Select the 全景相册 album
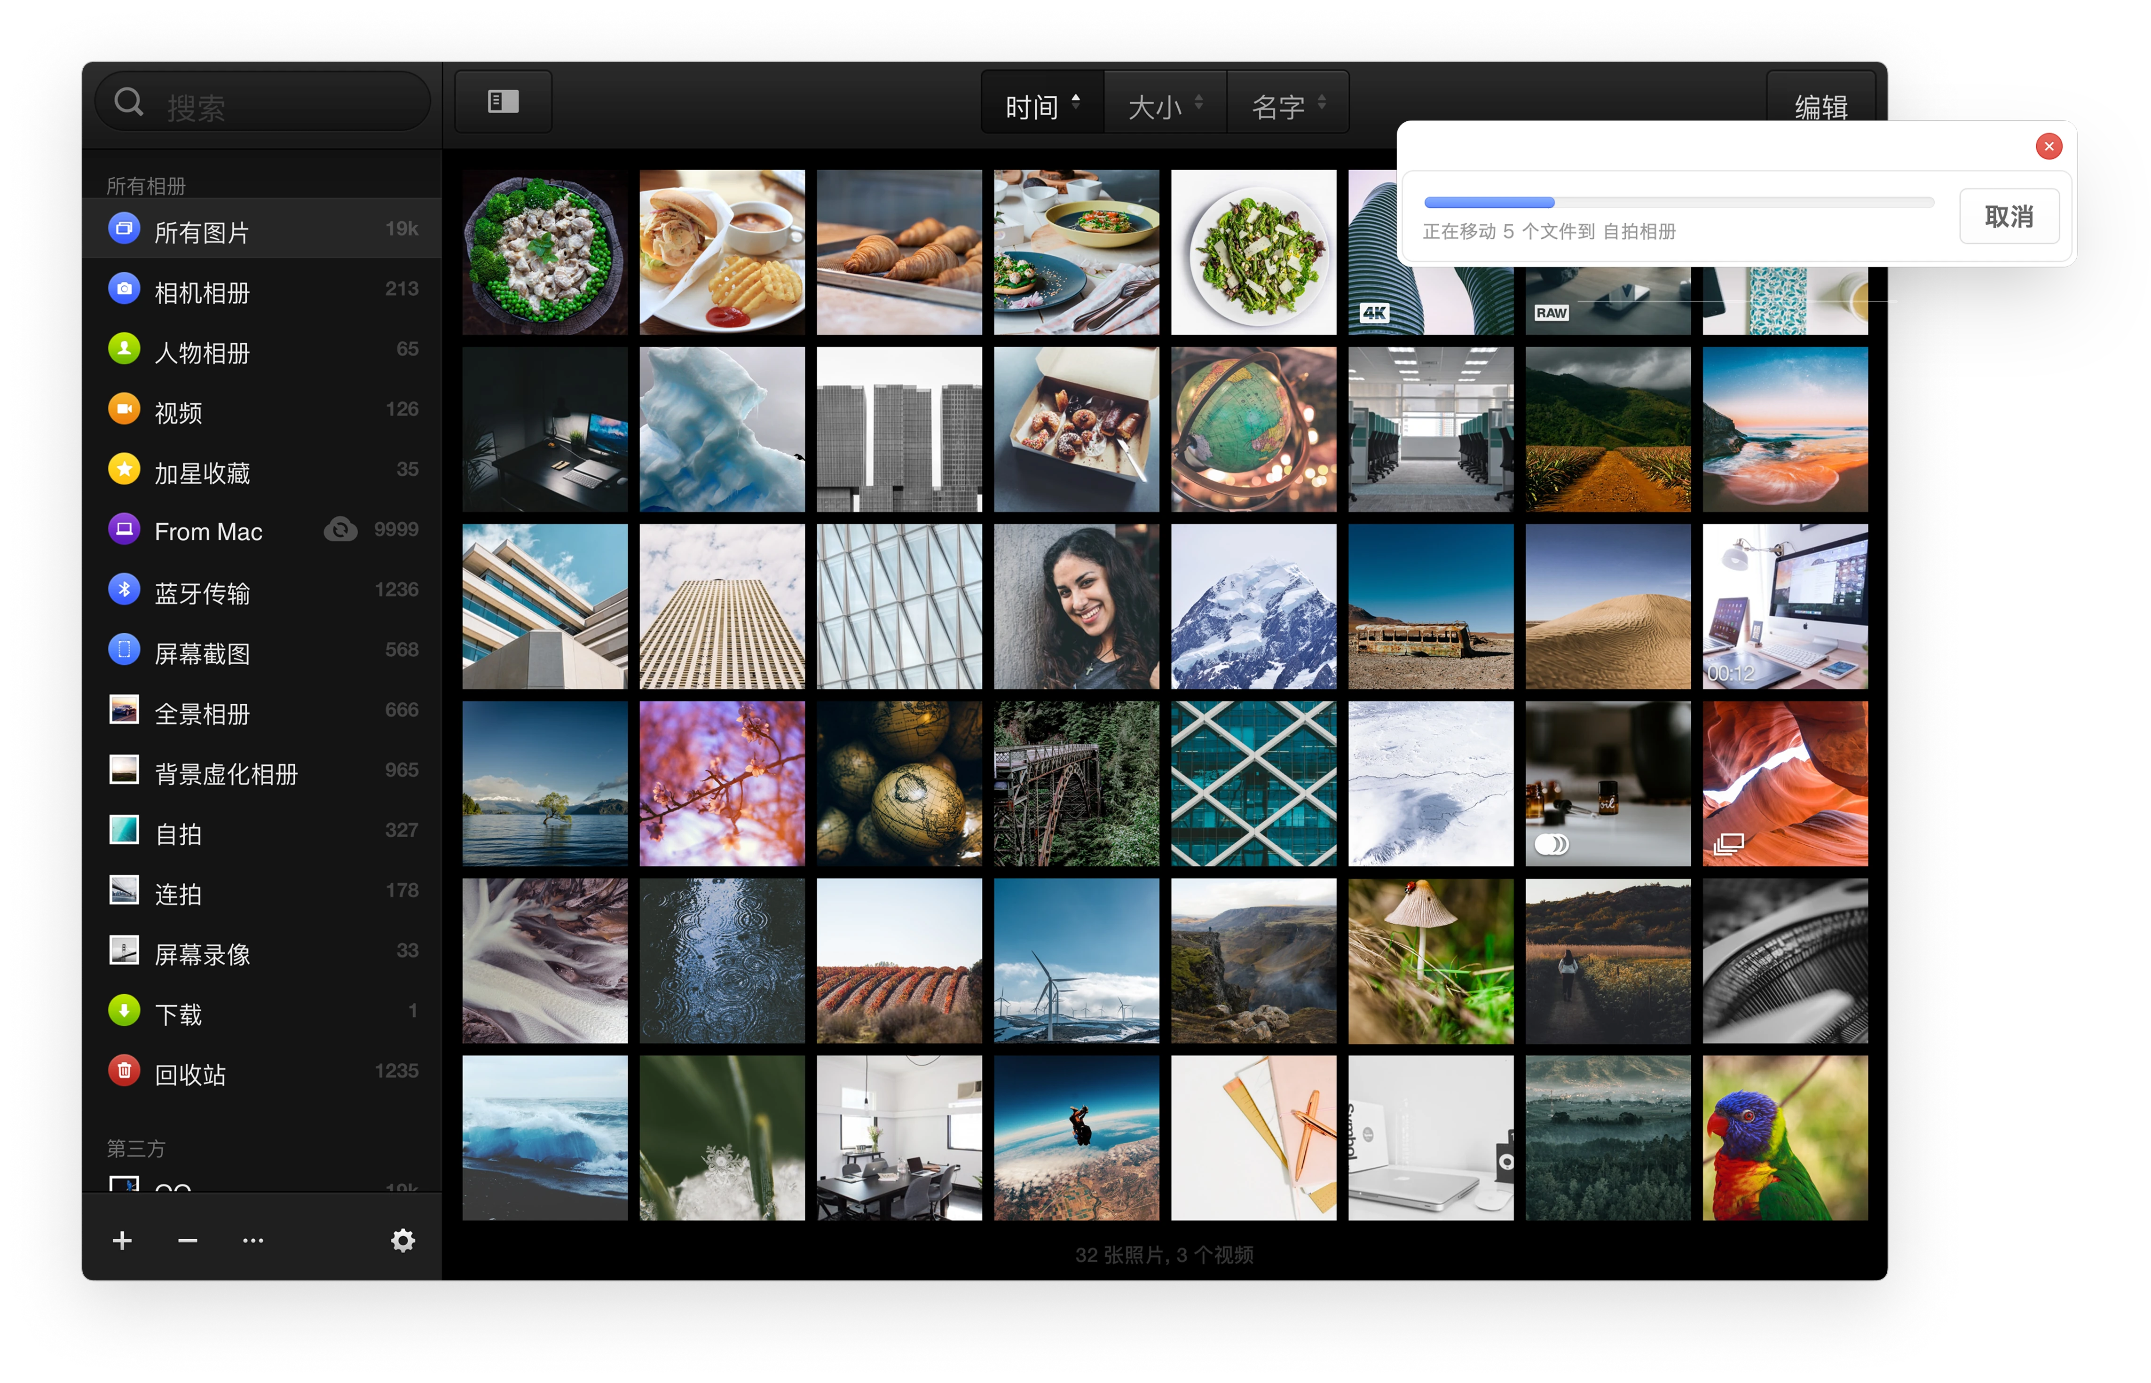The width and height of the screenshot is (2151, 1383). click(262, 712)
